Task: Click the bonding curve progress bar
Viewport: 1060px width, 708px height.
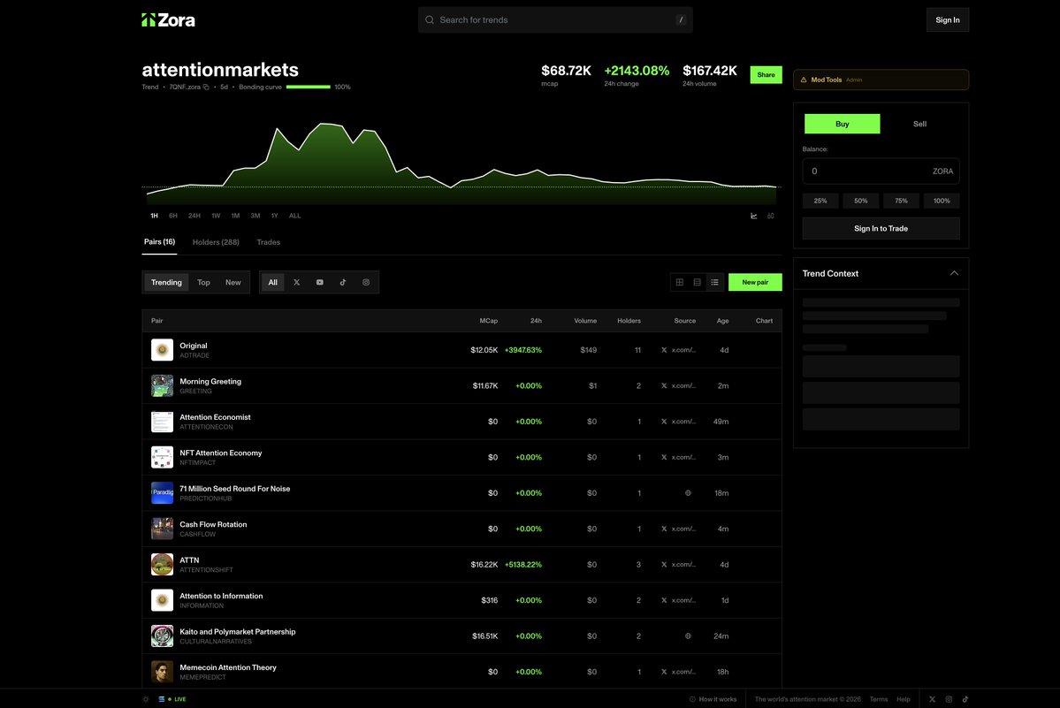Action: [309, 88]
